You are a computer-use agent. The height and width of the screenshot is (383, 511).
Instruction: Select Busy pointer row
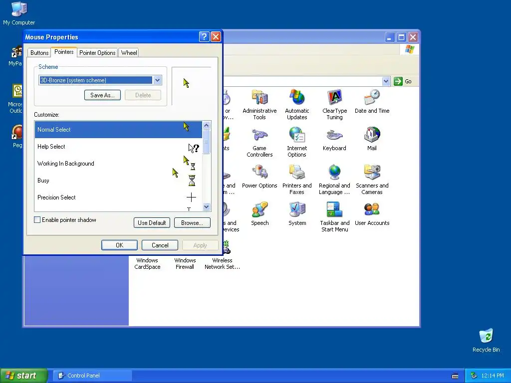tap(118, 181)
